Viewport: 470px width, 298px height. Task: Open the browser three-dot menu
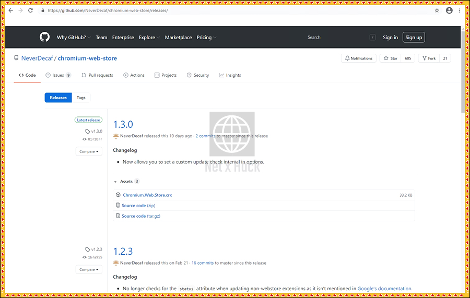[459, 10]
